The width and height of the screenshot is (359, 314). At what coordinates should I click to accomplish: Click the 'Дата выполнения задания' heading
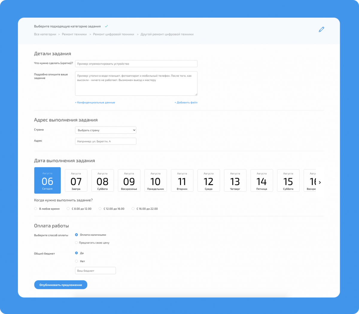point(65,161)
